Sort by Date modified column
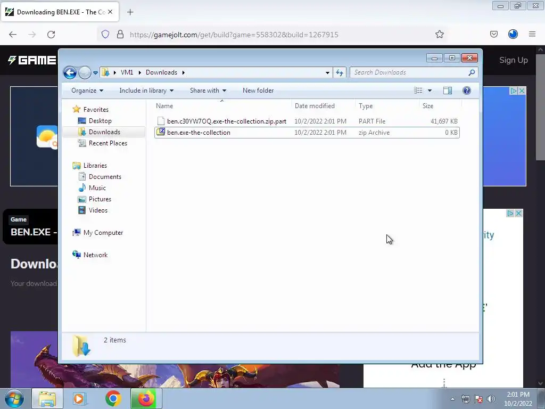Viewport: 545px width, 409px height. 323,106
